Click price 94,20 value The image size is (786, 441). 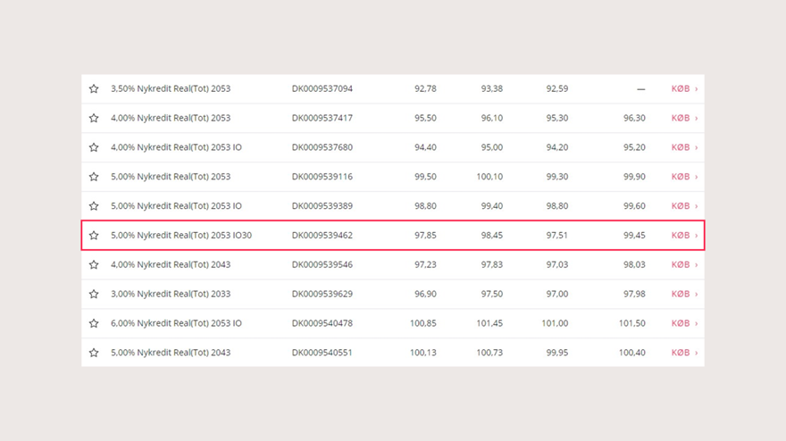557,147
